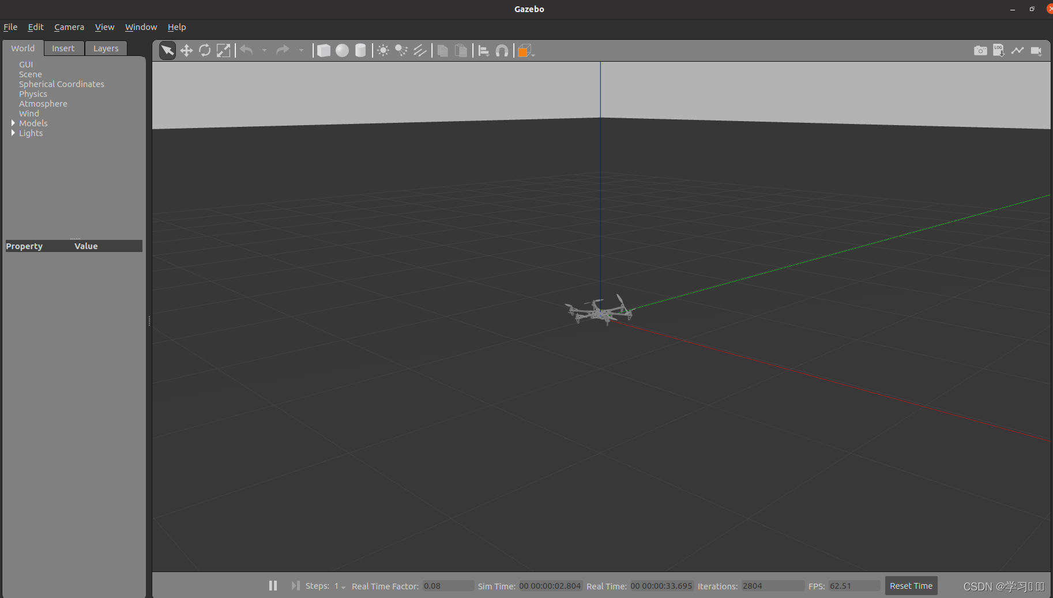Select GUI in the world tree
Image resolution: width=1053 pixels, height=598 pixels.
click(x=26, y=65)
